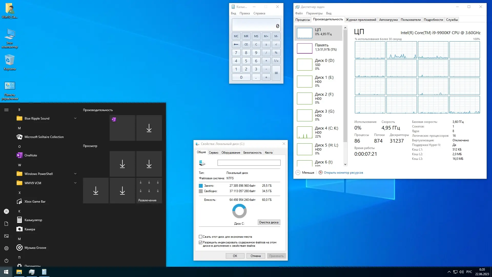492x277 pixels.
Task: Enable compress this drive checkbox
Action: 201,237
